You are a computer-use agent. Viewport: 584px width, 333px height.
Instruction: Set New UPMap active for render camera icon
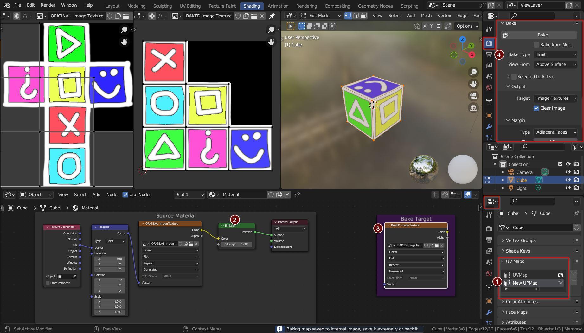[x=561, y=283]
